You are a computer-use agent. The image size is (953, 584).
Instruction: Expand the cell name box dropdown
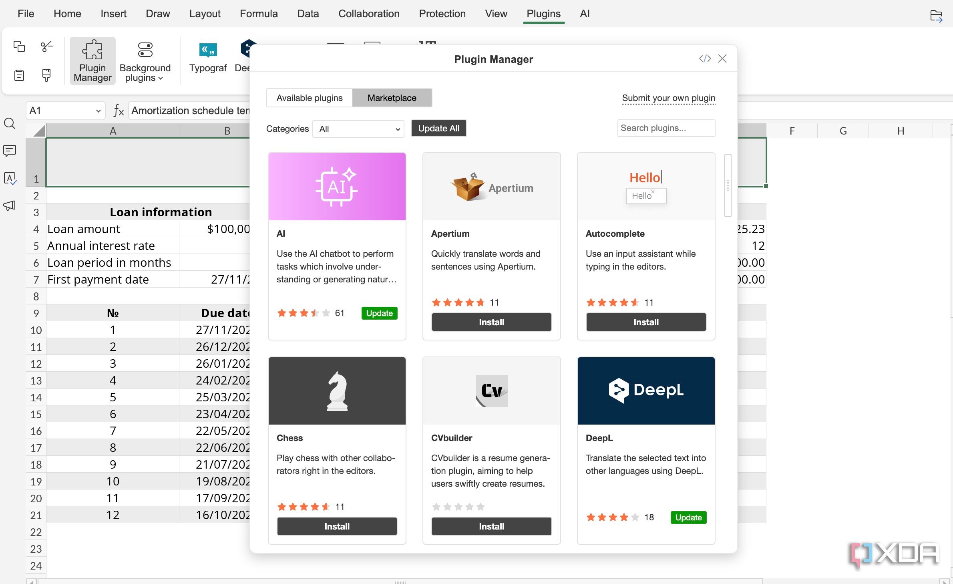98,111
